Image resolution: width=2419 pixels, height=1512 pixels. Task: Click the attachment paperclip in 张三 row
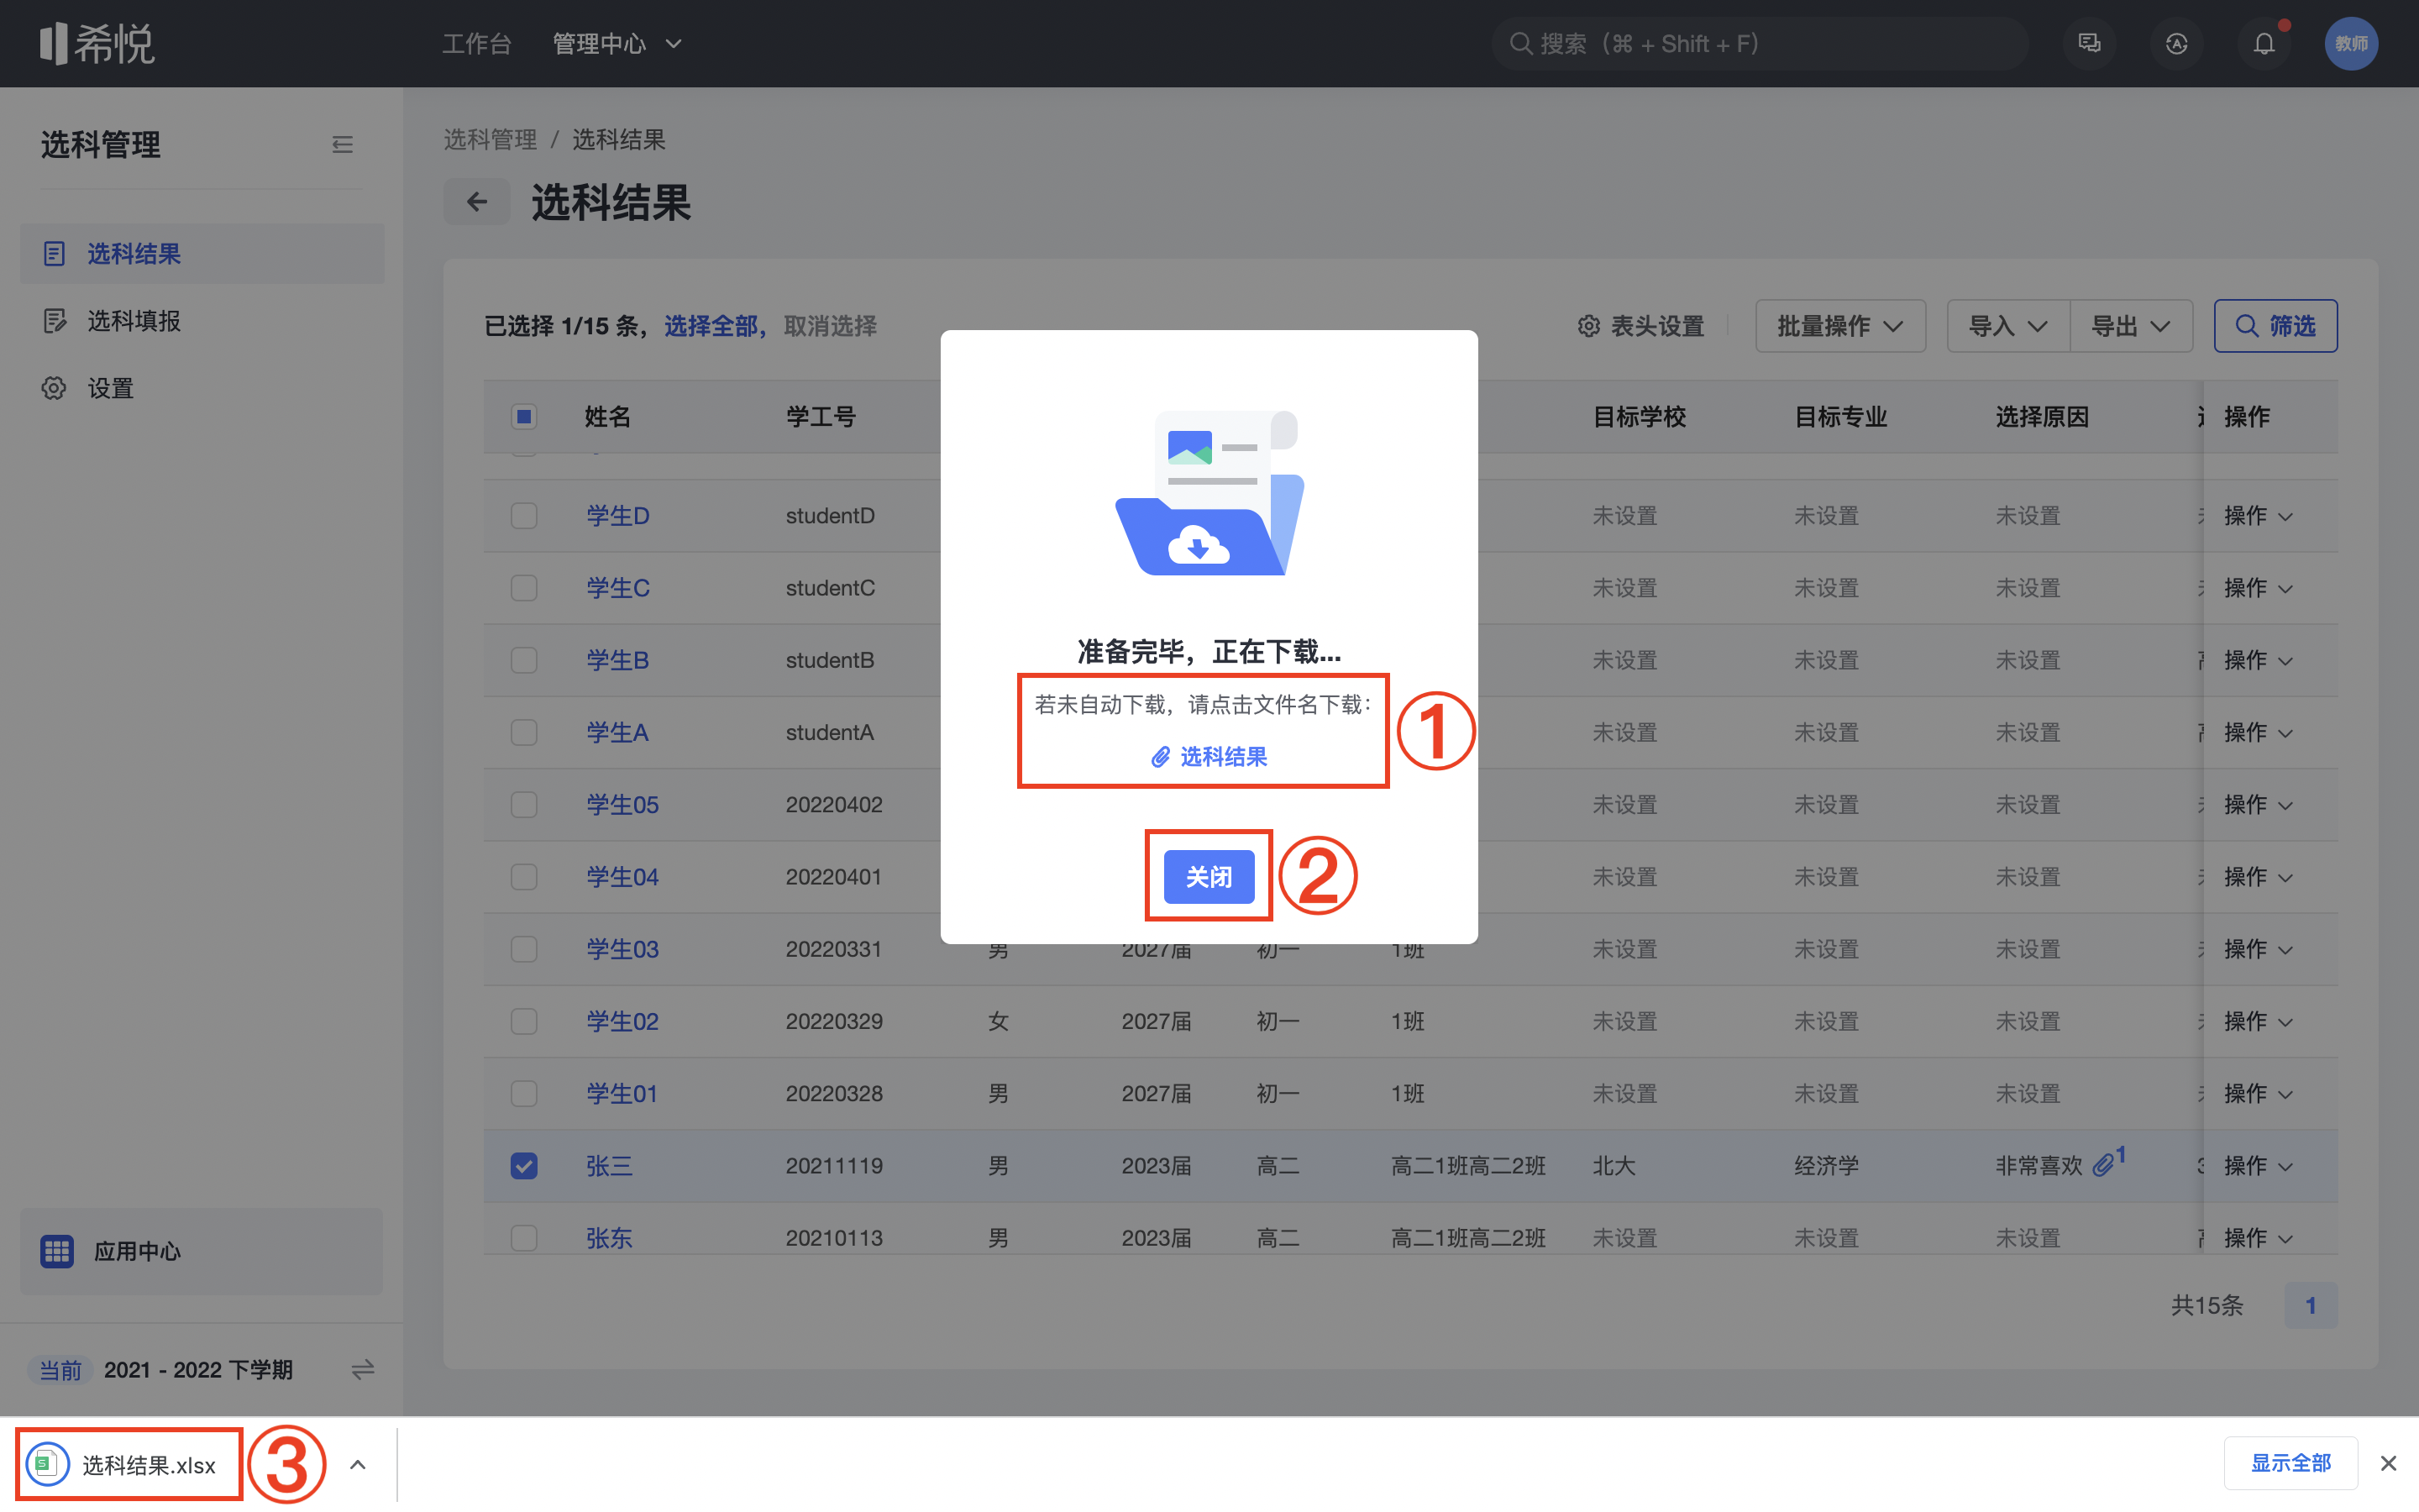(x=2104, y=1165)
